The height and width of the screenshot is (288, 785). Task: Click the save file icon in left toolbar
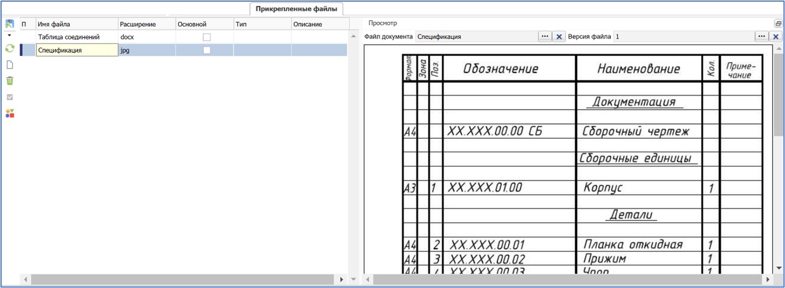pos(9,25)
